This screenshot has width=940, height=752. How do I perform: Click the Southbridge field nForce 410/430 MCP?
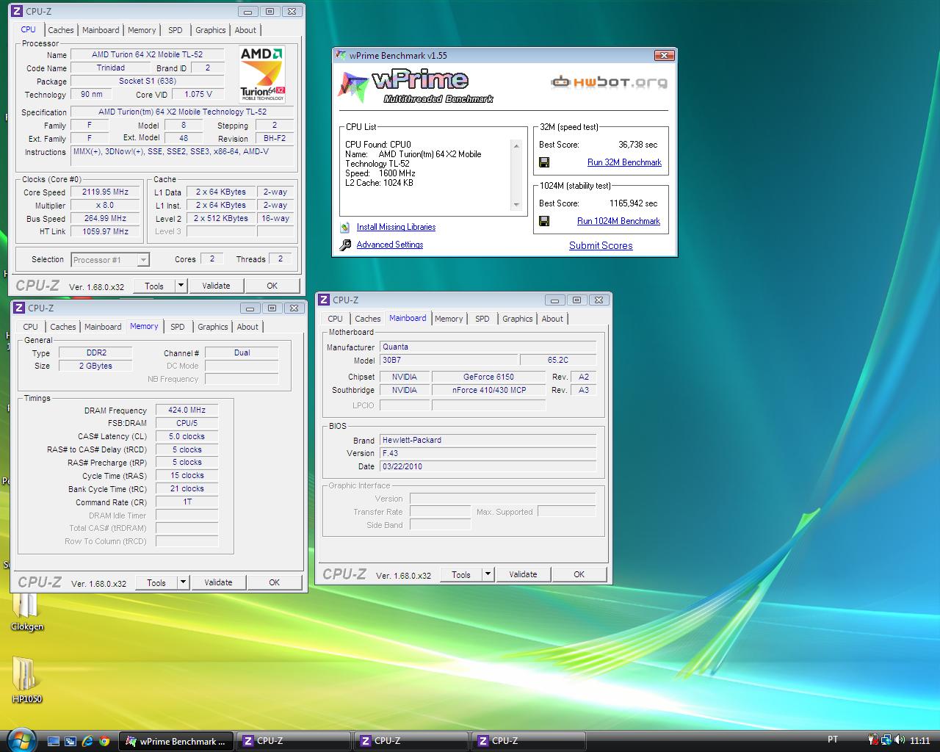(488, 390)
